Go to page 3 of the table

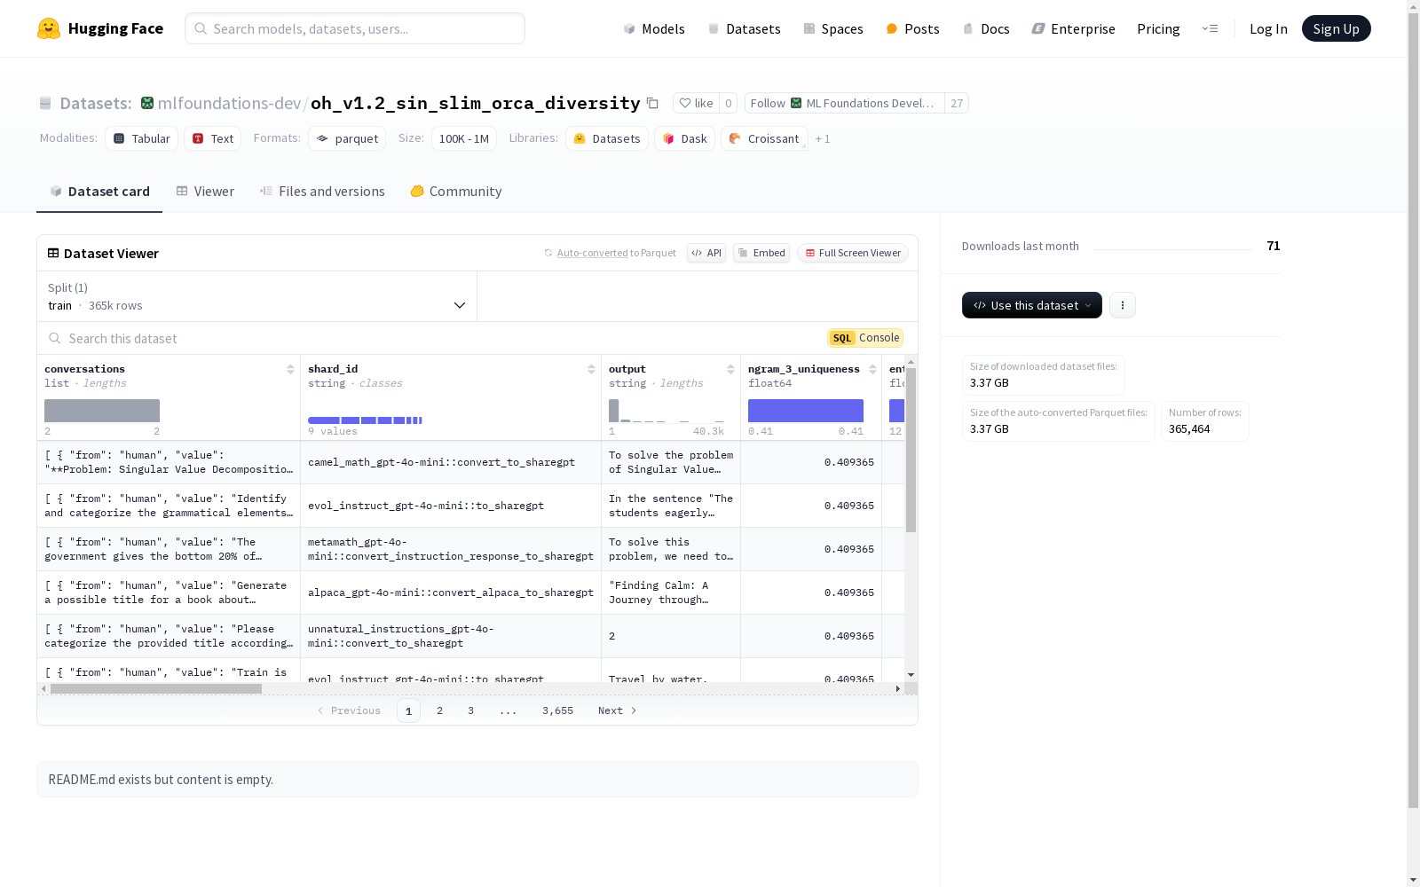pyautogui.click(x=470, y=710)
